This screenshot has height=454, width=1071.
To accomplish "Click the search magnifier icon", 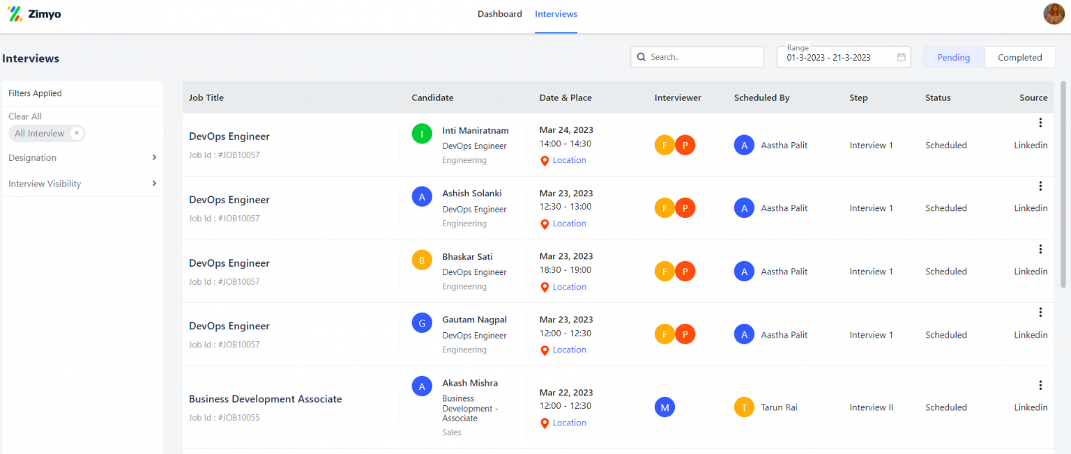I will pyautogui.click(x=641, y=56).
